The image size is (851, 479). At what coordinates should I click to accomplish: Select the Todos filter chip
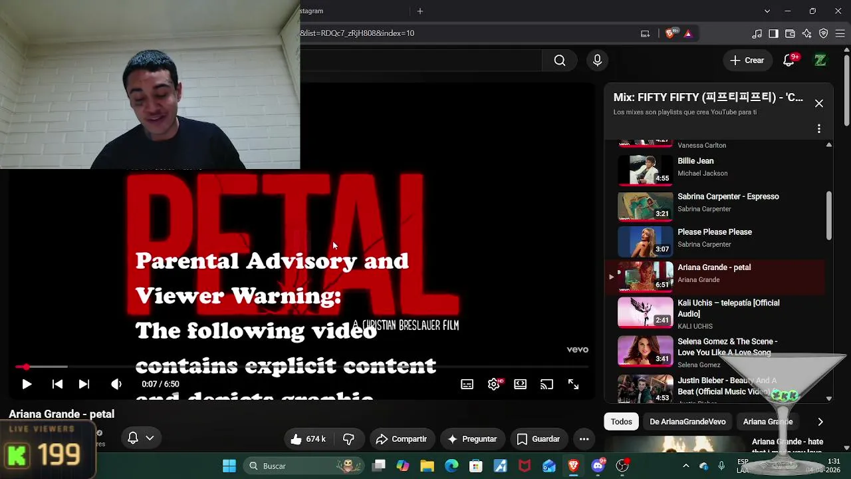point(622,422)
